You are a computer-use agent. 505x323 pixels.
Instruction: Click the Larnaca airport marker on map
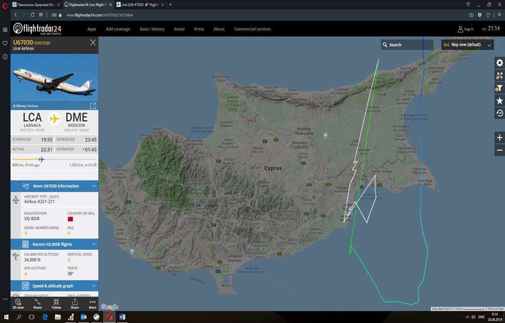[x=350, y=210]
